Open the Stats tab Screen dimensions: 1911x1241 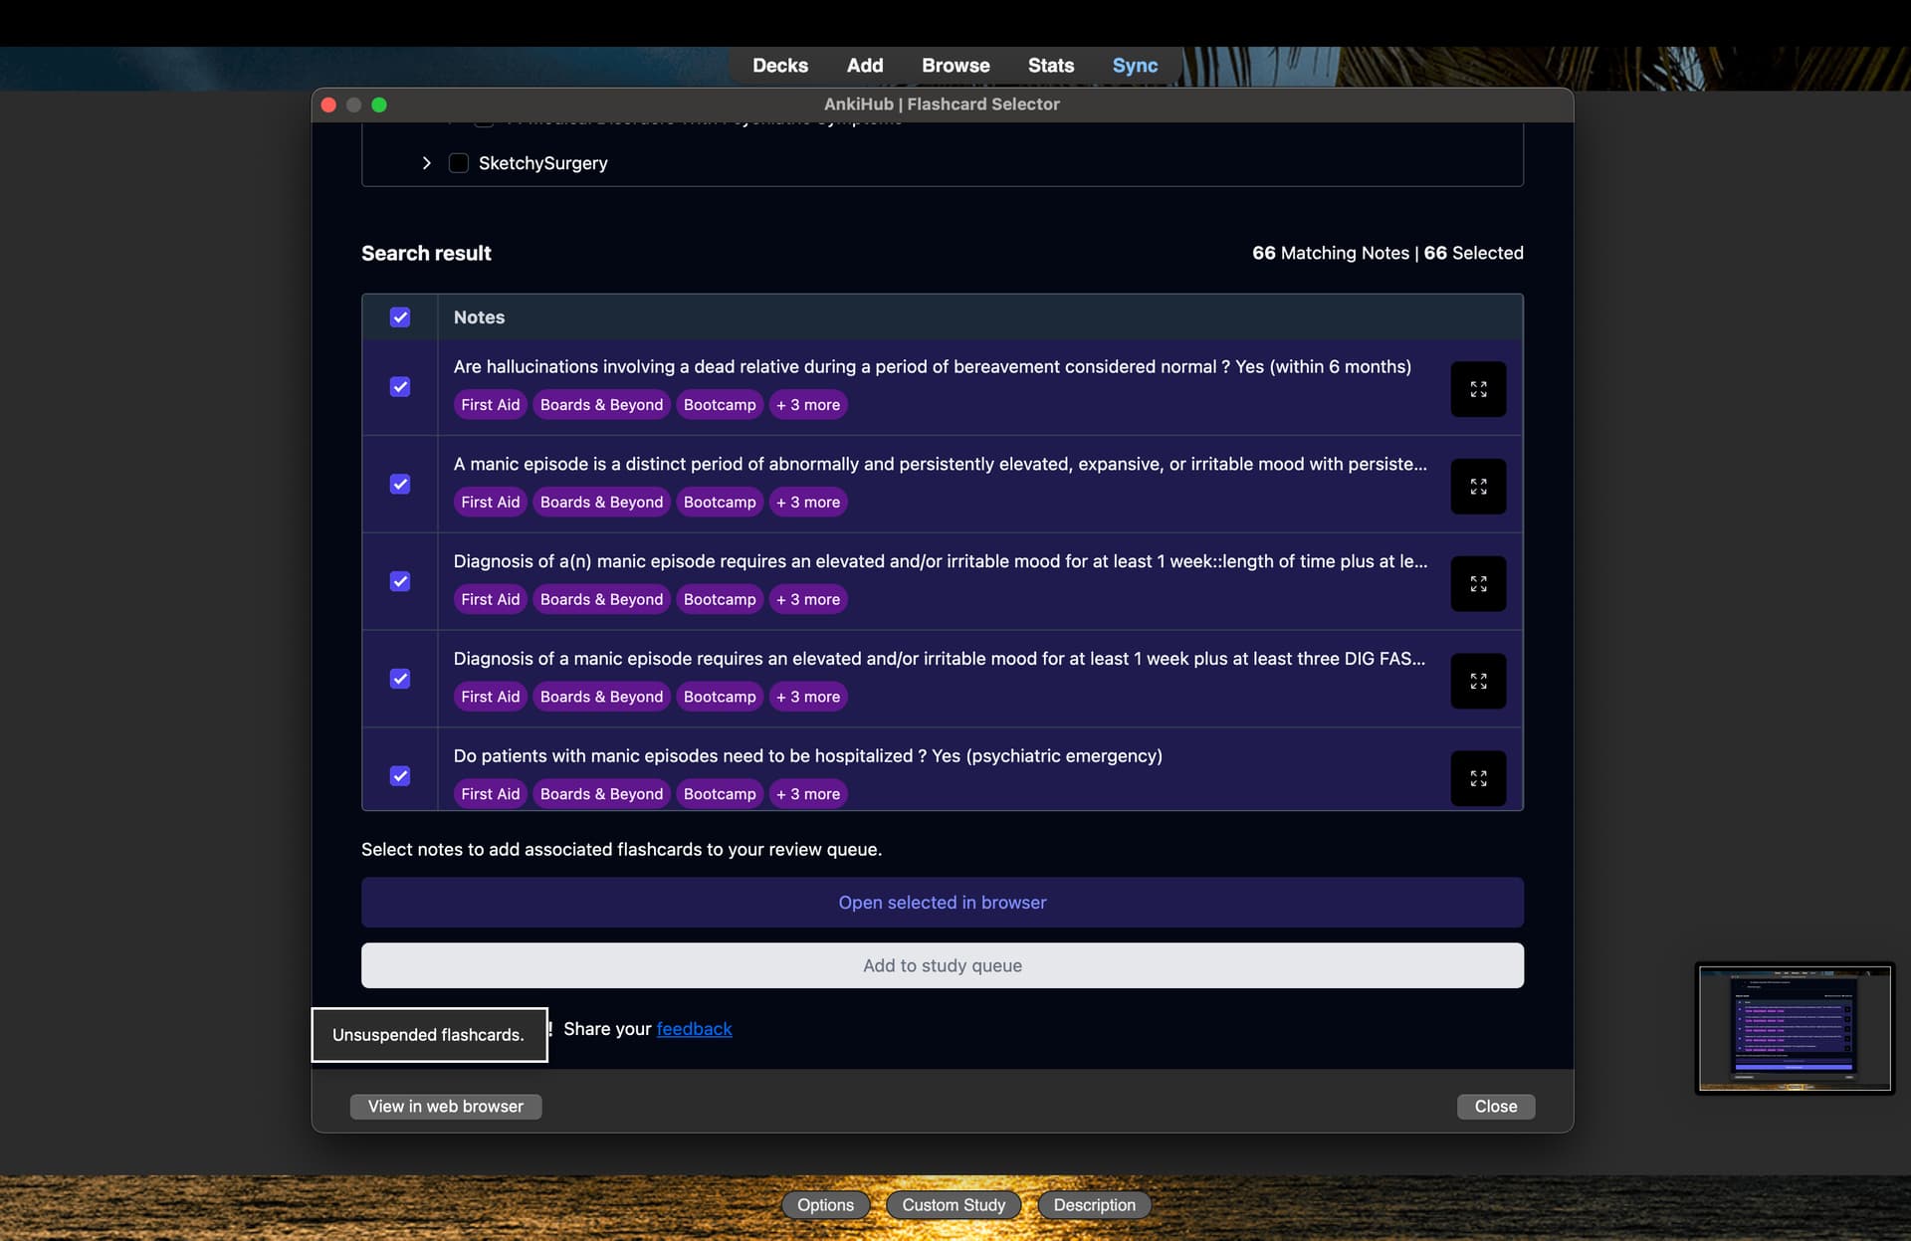pyautogui.click(x=1050, y=66)
